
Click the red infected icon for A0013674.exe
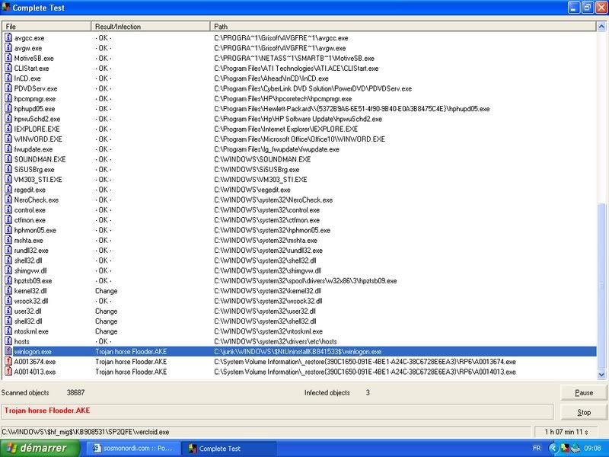[8, 361]
